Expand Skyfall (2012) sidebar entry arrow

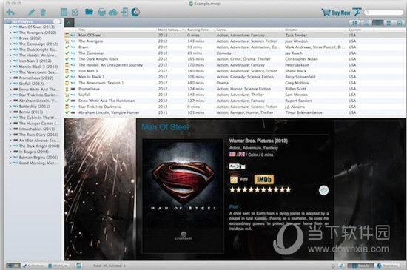pyautogui.click(x=10, y=84)
